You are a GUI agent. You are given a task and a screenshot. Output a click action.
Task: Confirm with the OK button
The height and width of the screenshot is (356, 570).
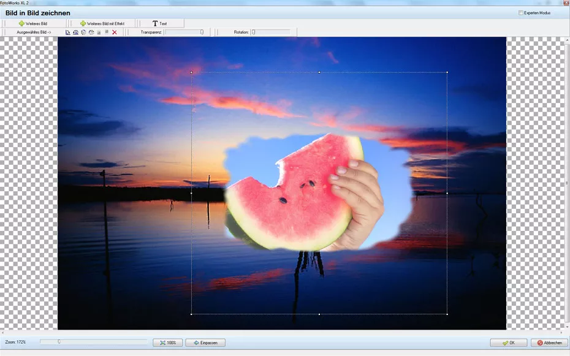(x=508, y=343)
